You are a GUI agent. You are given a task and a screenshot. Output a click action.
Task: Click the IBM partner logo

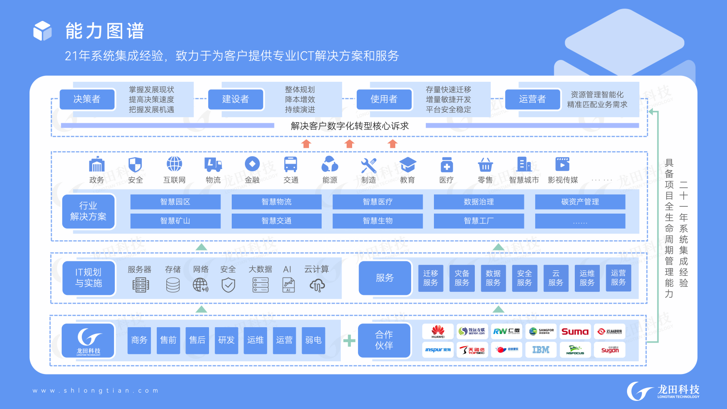pos(540,350)
